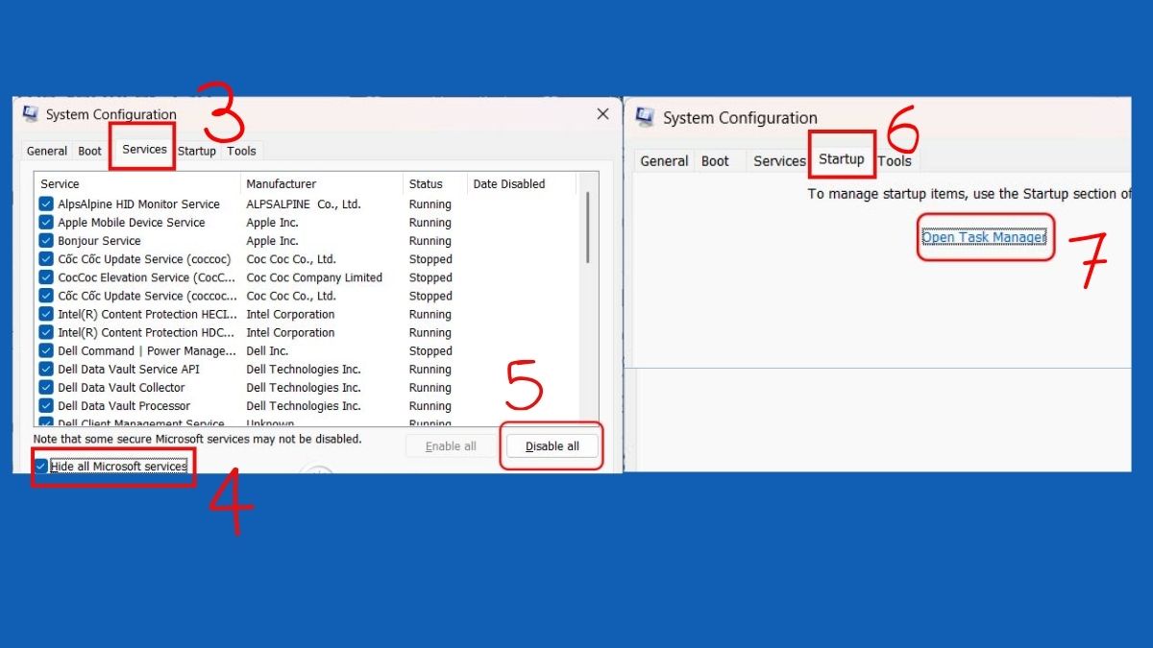This screenshot has height=648, width=1153.
Task: Uncheck the Apple Mobile Device Service
Action: pos(45,222)
